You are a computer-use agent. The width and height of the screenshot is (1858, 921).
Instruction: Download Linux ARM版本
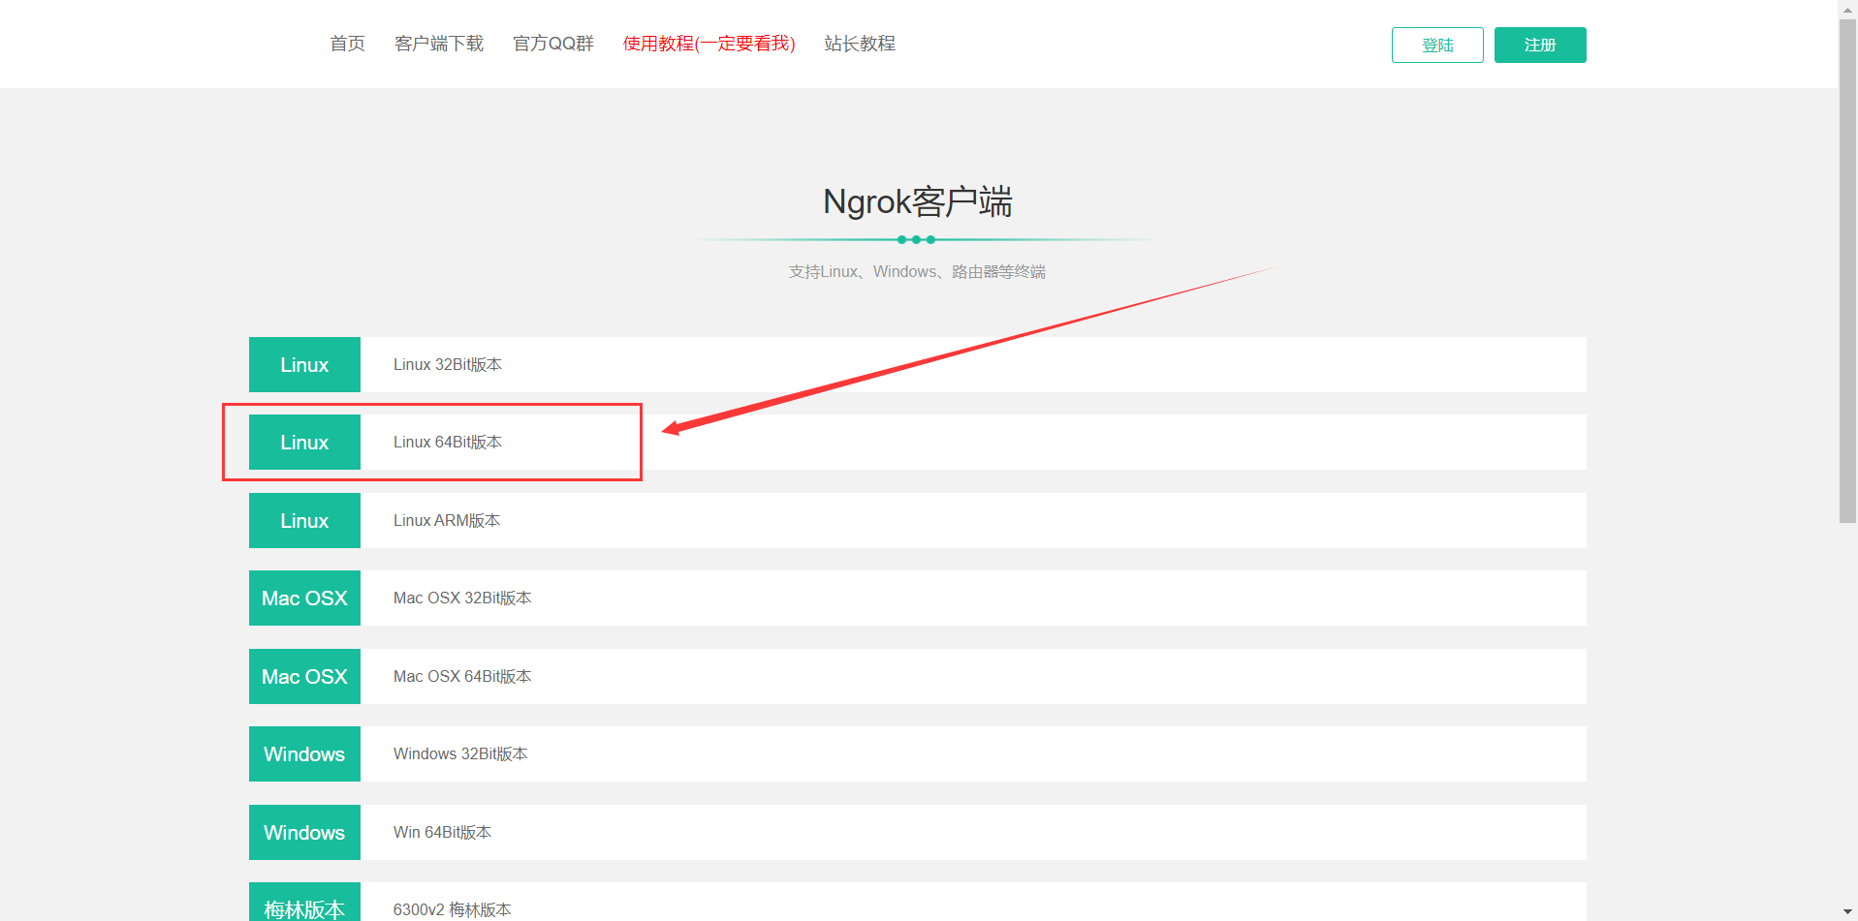tap(447, 520)
